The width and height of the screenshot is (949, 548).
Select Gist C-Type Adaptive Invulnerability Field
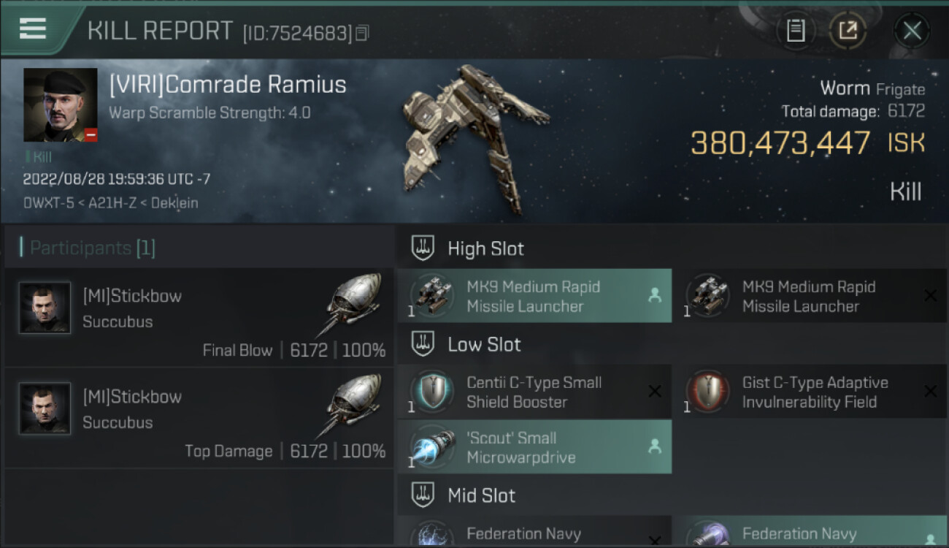(810, 392)
